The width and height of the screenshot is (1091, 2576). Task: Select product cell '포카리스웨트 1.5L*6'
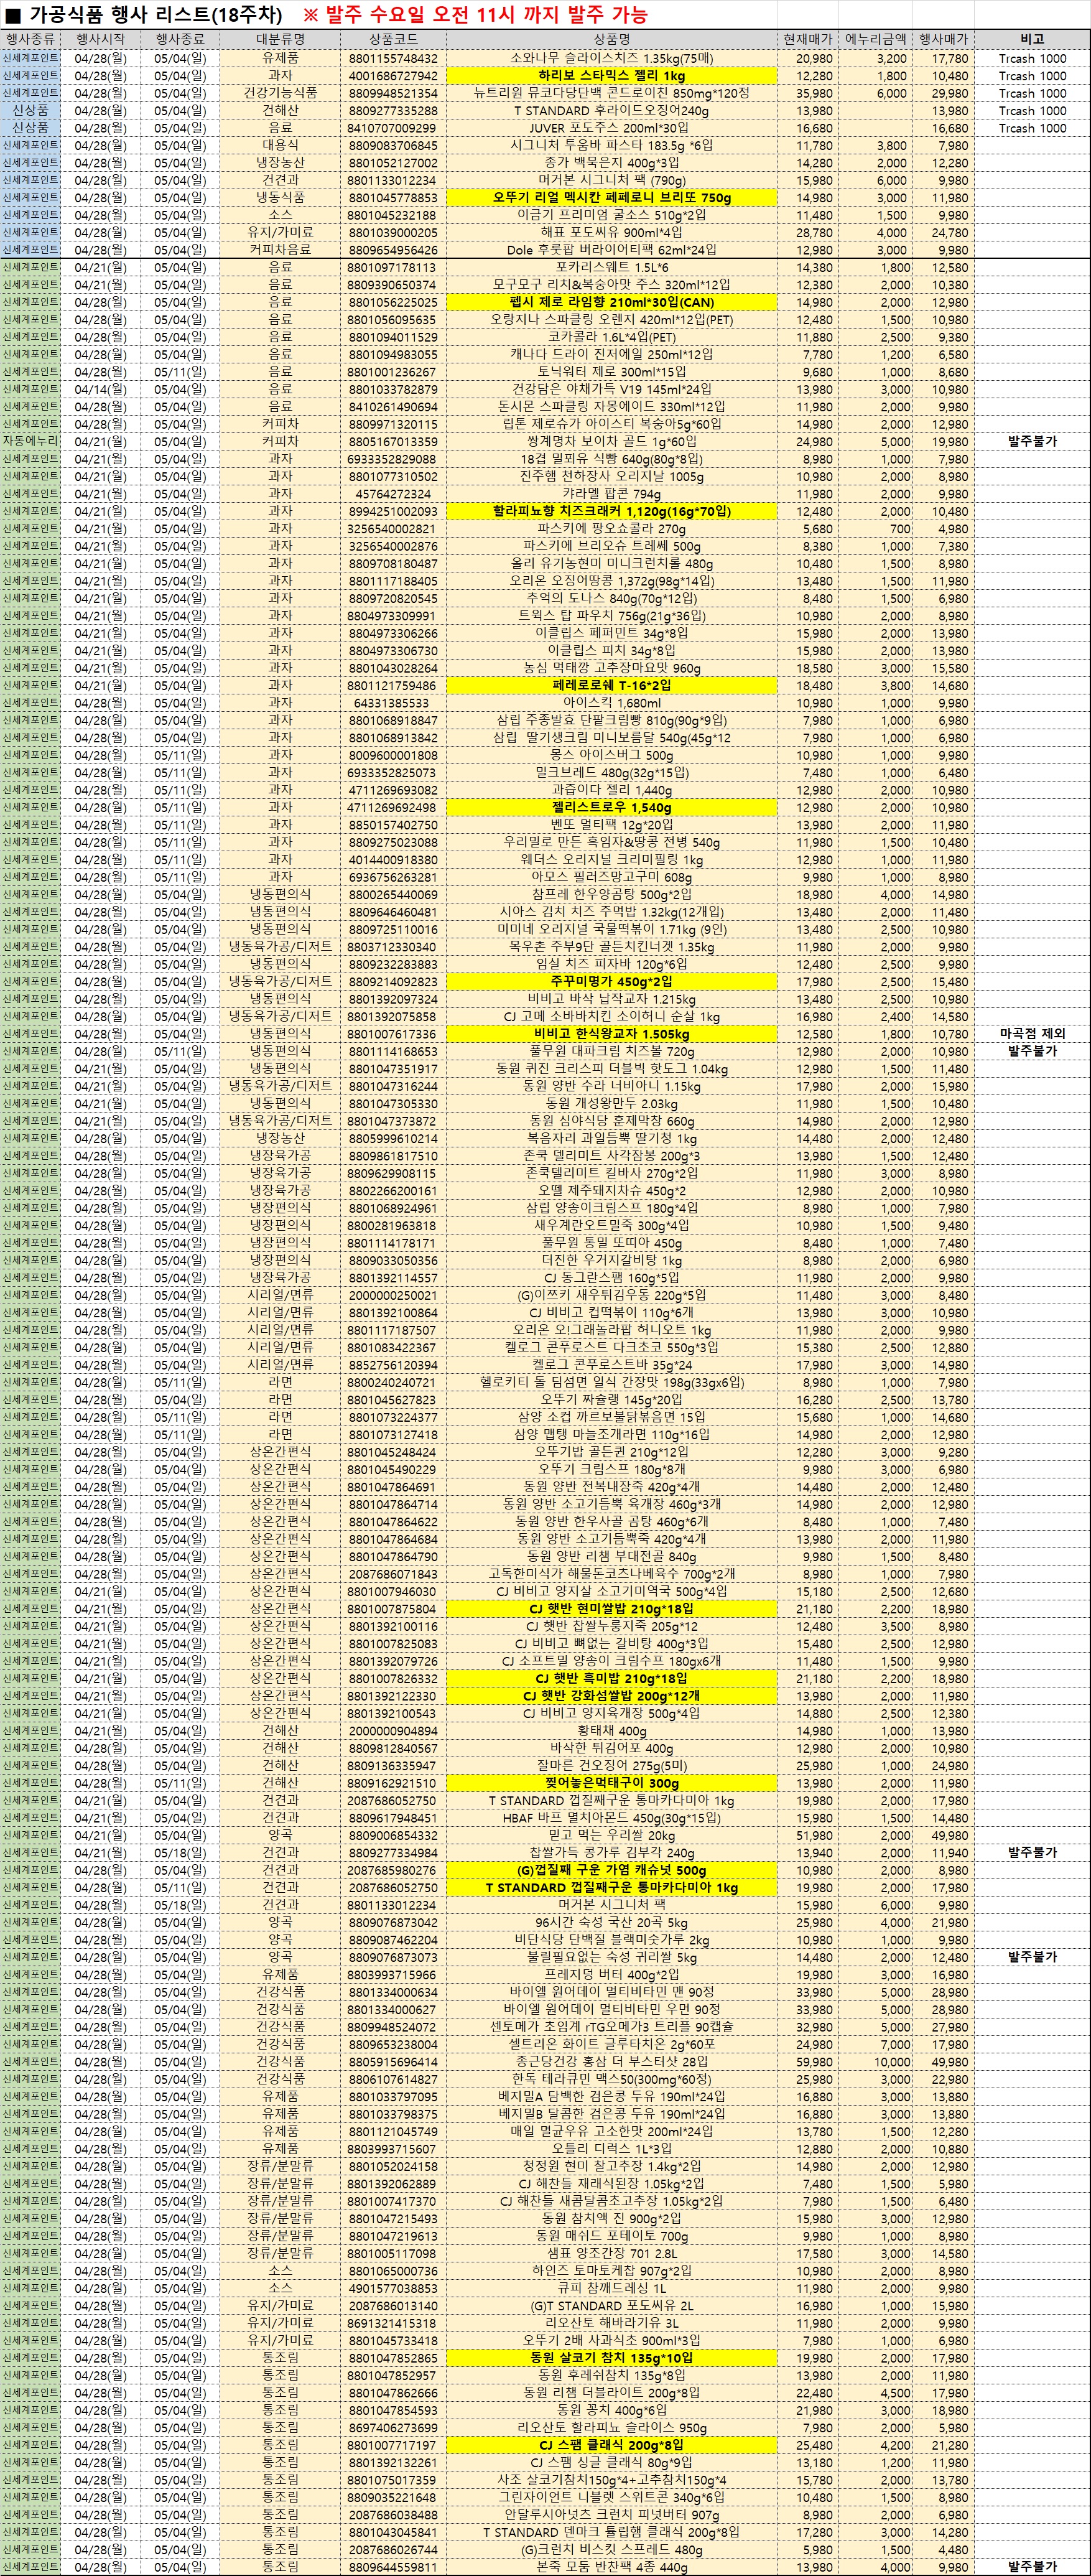pos(612,267)
